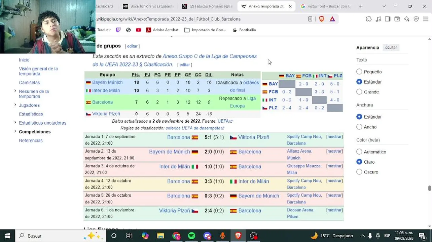Select the Estándar text size option
The image size is (432, 242).
coord(359,82)
